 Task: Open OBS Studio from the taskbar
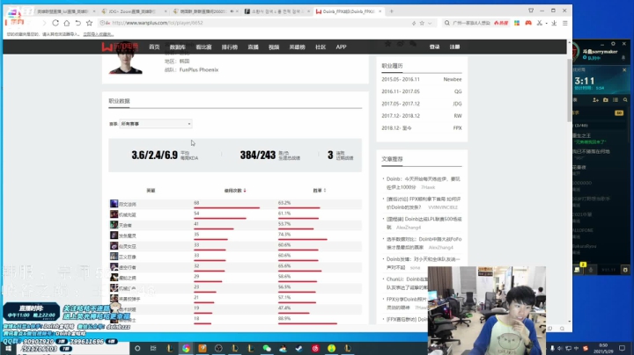[218, 348]
